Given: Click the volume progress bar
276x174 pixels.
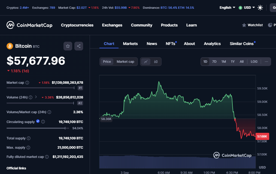Looking at the screenshot, I should click(40, 103).
